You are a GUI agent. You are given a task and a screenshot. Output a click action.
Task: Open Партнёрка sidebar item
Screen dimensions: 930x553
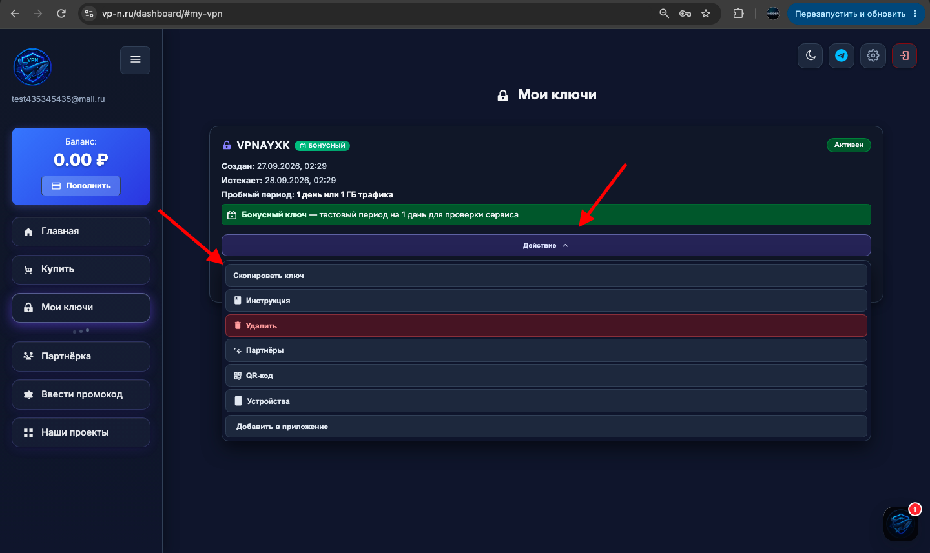(81, 356)
